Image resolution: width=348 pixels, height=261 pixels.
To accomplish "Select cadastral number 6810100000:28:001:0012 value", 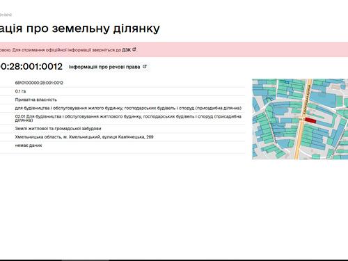I will (x=39, y=83).
